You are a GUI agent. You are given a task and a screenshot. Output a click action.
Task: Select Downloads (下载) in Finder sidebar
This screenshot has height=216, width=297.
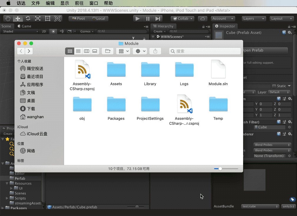pyautogui.click(x=28, y=109)
